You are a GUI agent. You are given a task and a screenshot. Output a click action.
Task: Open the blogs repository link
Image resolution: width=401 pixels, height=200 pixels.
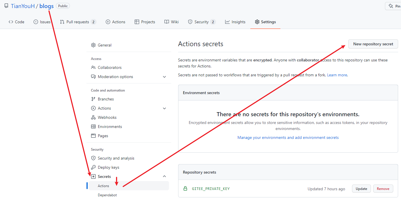[46, 6]
